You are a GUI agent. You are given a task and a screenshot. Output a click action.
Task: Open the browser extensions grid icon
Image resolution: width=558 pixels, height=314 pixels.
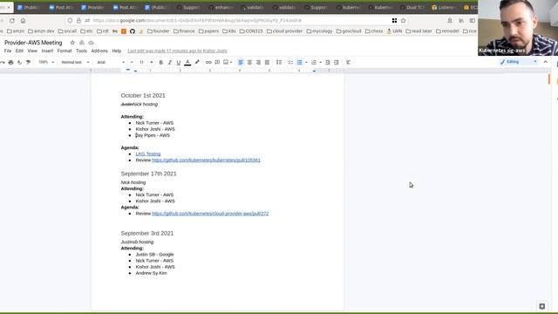[x=394, y=21]
